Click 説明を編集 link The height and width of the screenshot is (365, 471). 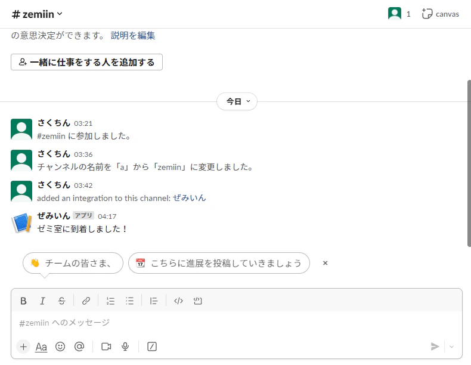click(x=133, y=35)
